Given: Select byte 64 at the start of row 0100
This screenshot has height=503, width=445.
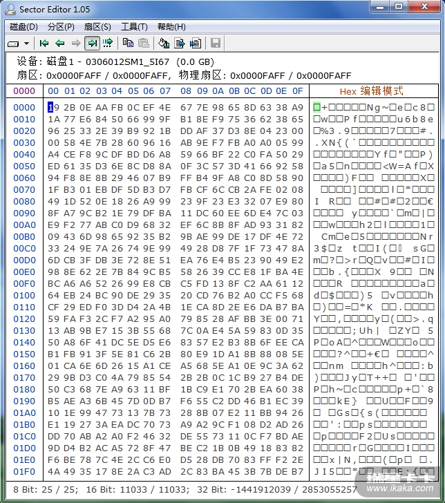Looking at the screenshot, I should (53, 296).
